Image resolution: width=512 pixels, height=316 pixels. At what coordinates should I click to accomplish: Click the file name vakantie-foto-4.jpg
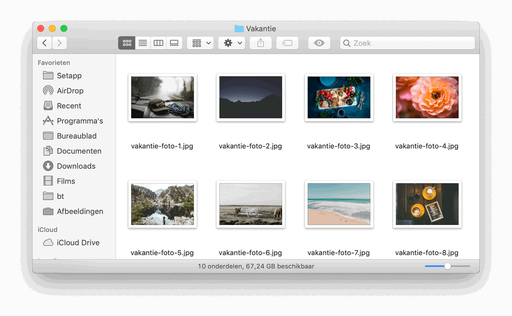point(427,146)
